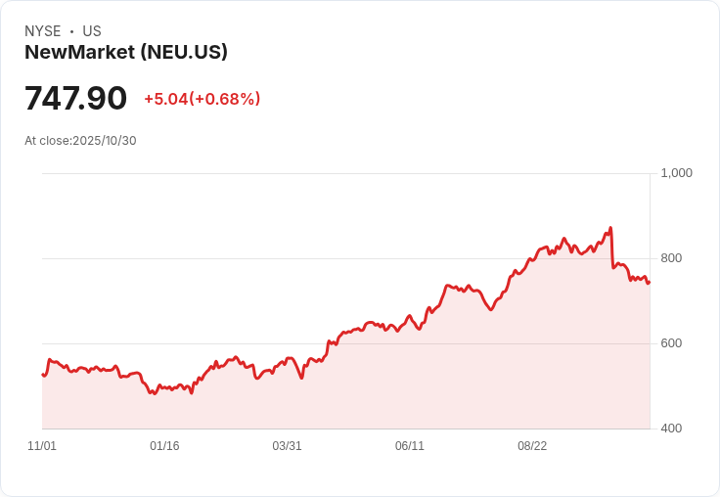Image resolution: width=720 pixels, height=497 pixels.
Task: Click the highest peak of price line
Action: pos(610,227)
